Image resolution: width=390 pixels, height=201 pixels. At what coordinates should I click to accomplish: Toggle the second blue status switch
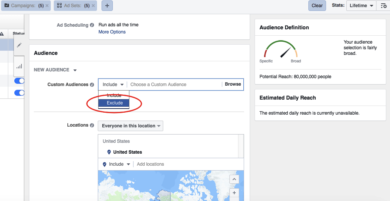coord(20,93)
